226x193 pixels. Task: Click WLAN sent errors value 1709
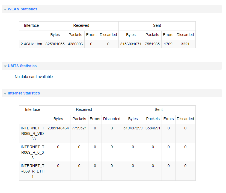[x=168, y=44]
